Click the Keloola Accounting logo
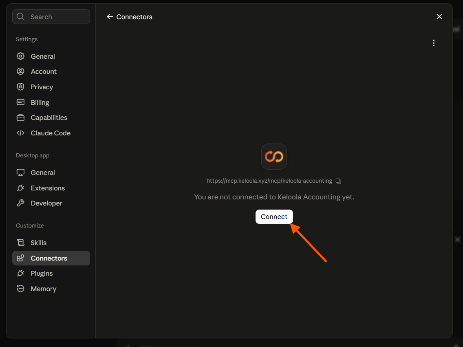The height and width of the screenshot is (347, 463). pos(274,157)
